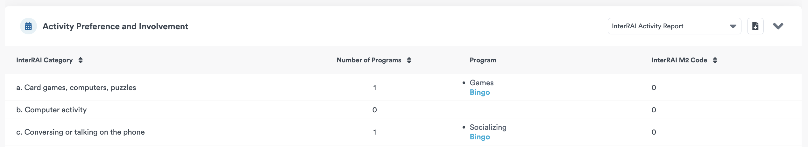
Task: Click sort arrows next to Number of Programs
Action: [x=409, y=60]
